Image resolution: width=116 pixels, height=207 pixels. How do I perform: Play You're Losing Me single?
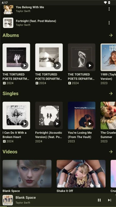90,124
